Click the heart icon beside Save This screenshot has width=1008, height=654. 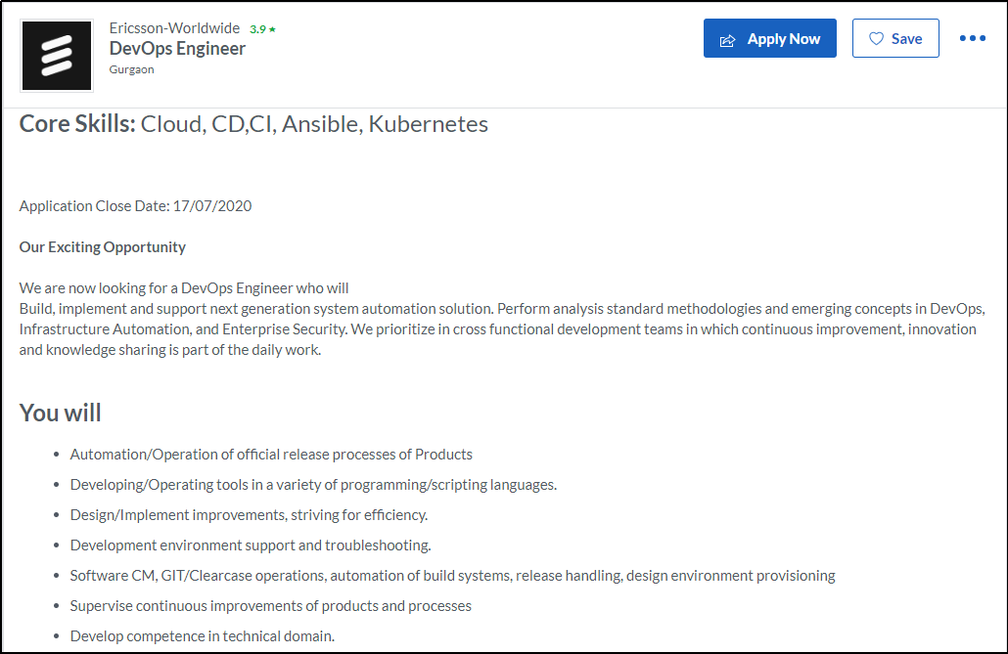pos(876,39)
